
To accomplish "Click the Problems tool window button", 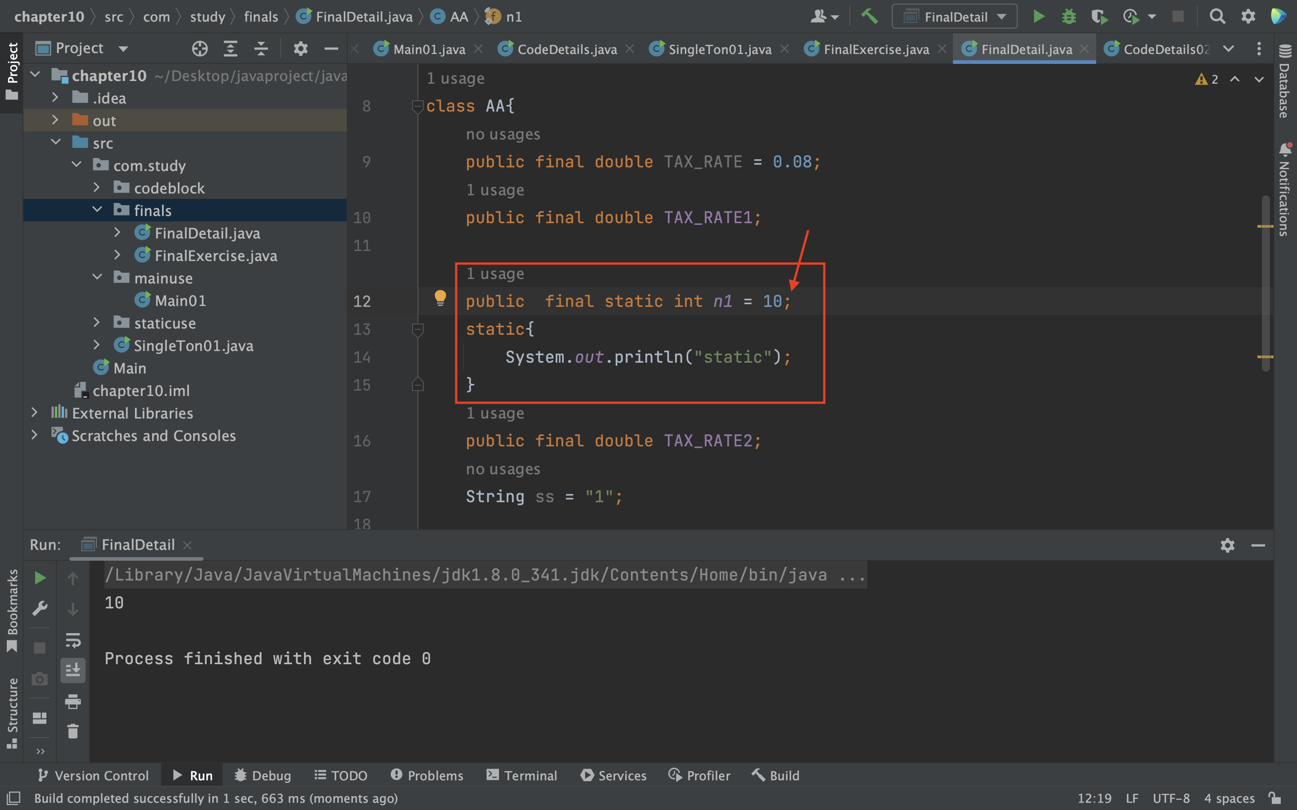I will [427, 775].
